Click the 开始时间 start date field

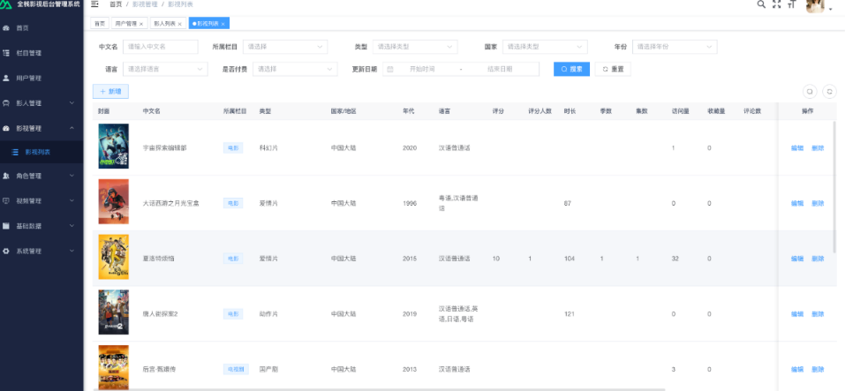point(422,69)
